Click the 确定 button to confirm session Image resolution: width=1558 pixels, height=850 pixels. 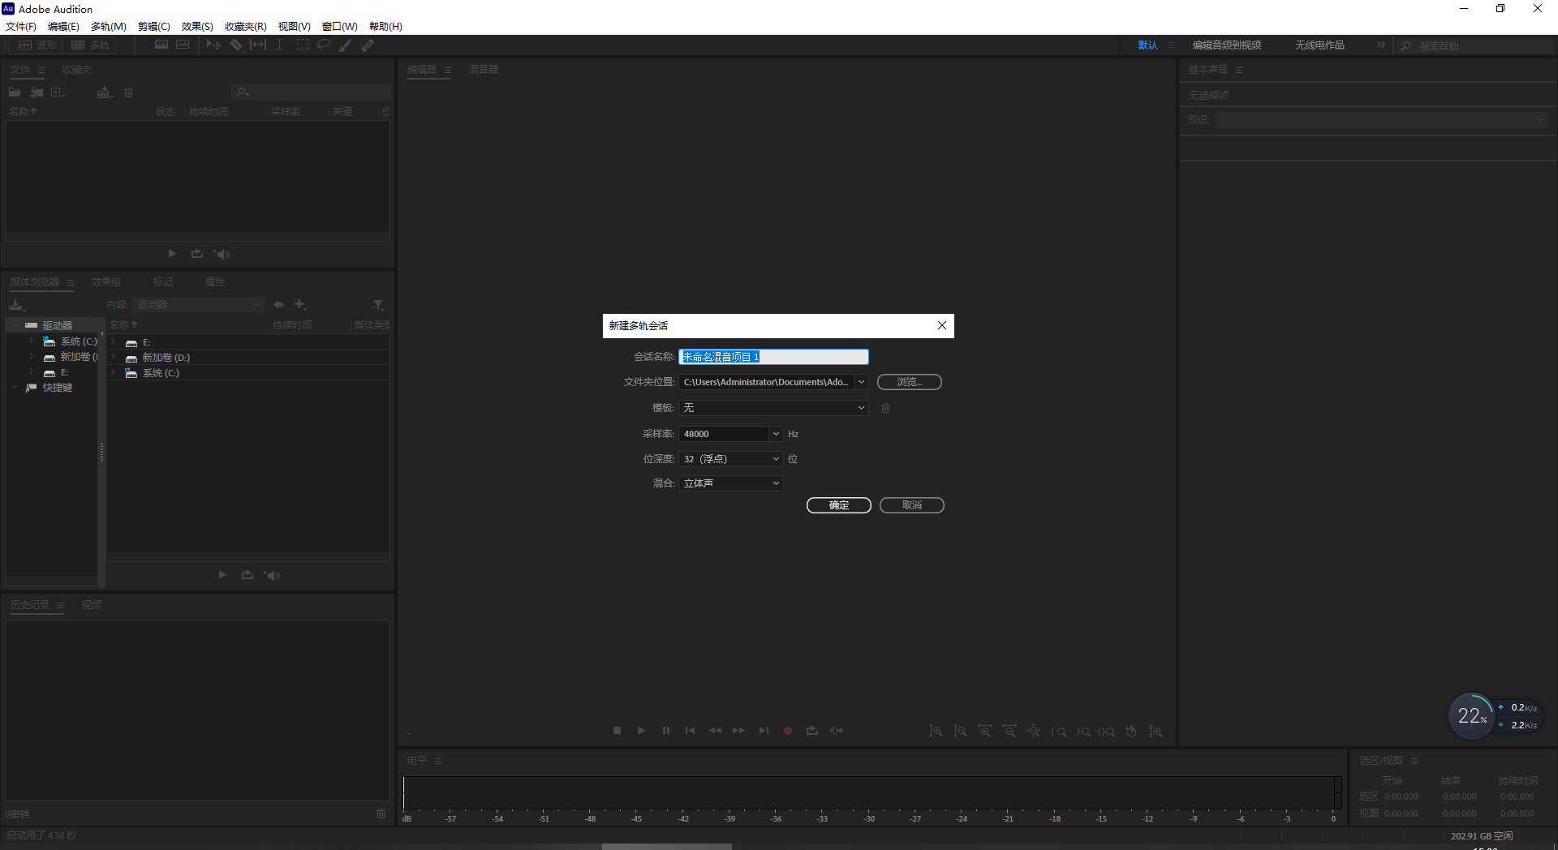point(838,504)
